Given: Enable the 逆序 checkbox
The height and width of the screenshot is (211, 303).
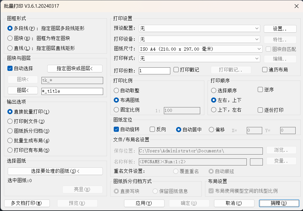Looking at the screenshot, I should tap(260, 90).
